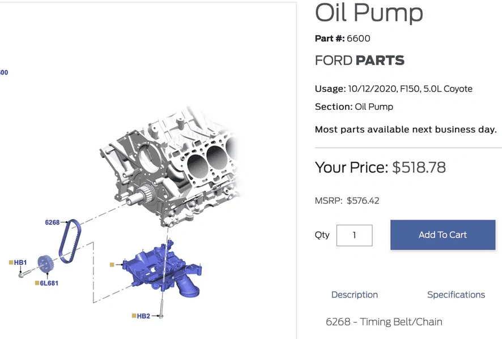Click the Add To Cart button

[443, 235]
